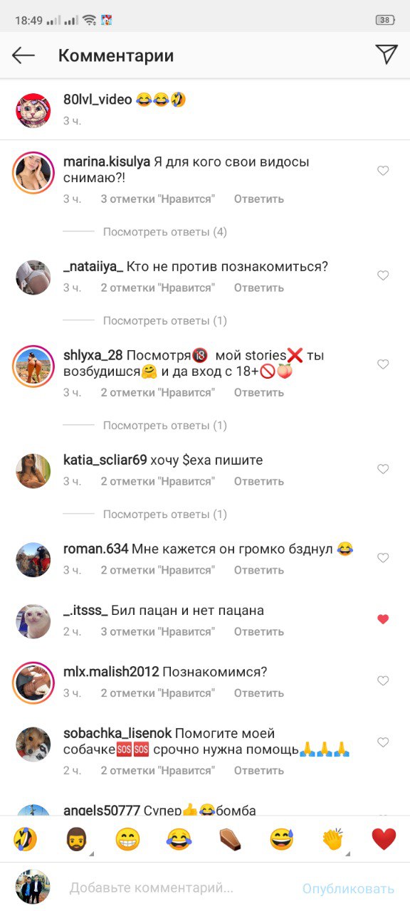This screenshot has width=410, height=911.
Task: Expand the 4 replies under marina.kisulya's comment
Action: (165, 232)
